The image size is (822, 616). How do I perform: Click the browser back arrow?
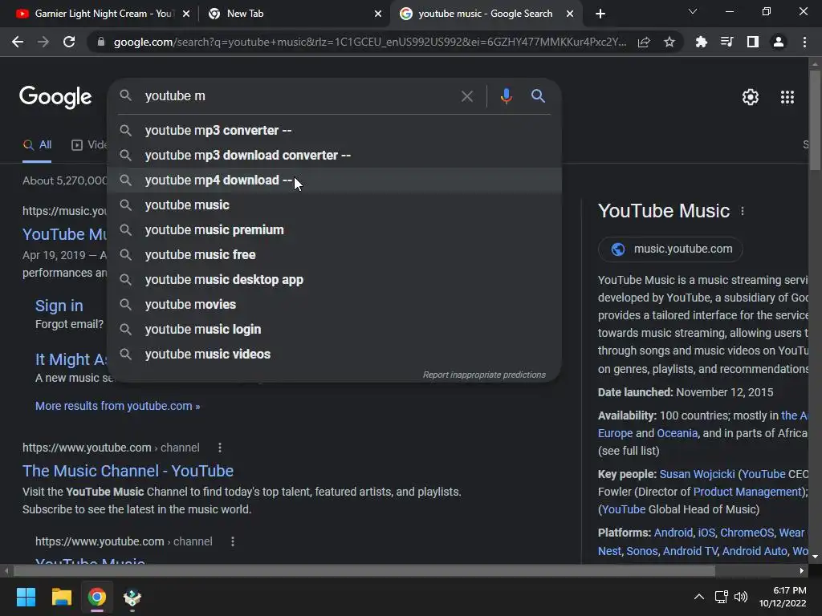[x=18, y=42]
